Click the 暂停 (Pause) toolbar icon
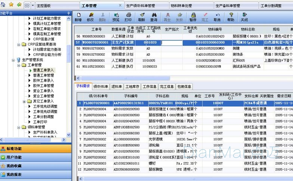 click(x=192, y=17)
